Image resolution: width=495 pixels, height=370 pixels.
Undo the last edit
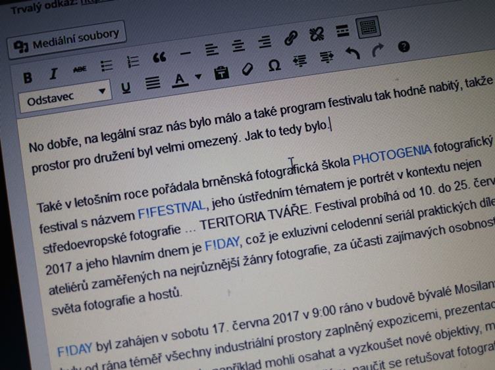tap(353, 54)
